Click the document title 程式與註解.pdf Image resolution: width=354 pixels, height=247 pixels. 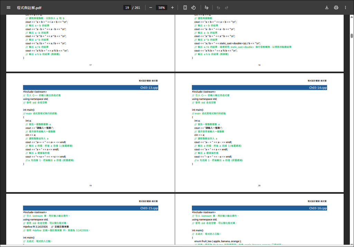tap(29, 8)
